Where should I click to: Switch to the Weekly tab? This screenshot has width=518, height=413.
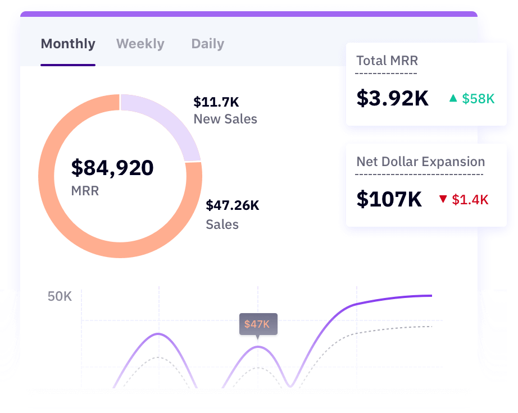[x=140, y=44]
